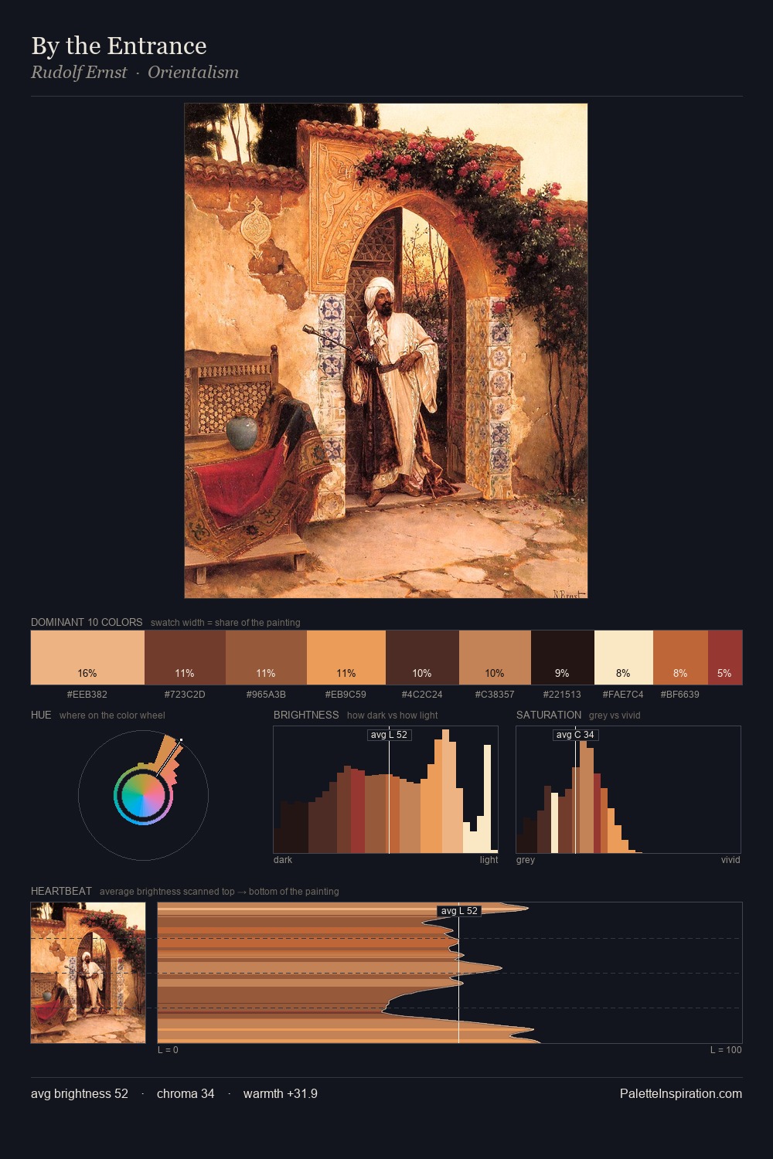Click the 'SATURATION' section heading
Image resolution: width=773 pixels, height=1159 pixels.
(x=549, y=715)
